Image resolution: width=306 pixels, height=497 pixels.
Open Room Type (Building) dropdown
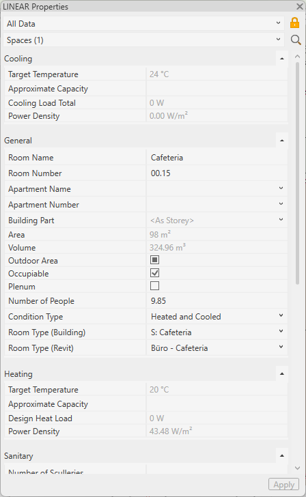[x=217, y=332]
